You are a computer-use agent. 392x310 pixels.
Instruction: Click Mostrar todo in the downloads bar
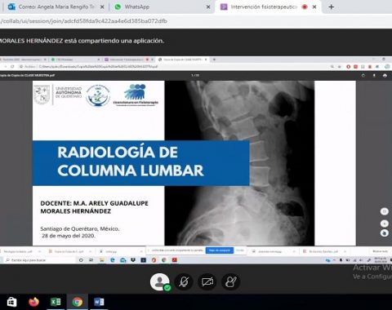tap(380, 251)
